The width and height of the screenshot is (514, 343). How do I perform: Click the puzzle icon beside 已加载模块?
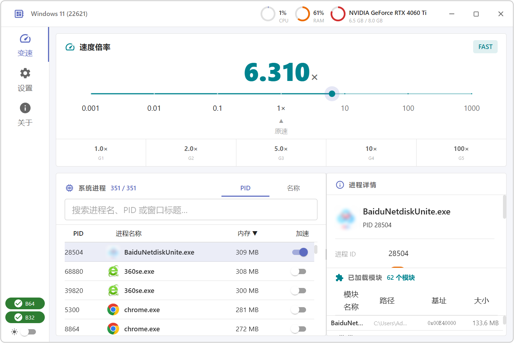[339, 278]
